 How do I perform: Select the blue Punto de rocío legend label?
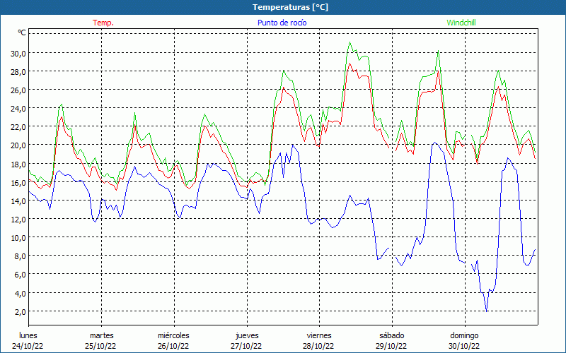pos(282,23)
